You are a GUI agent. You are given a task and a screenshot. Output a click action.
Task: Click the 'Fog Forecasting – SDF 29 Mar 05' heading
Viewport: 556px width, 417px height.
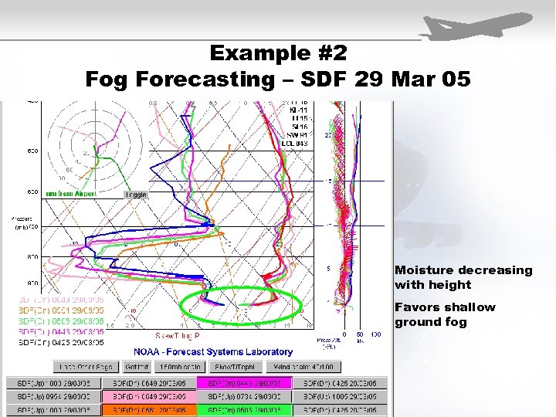tap(278, 79)
